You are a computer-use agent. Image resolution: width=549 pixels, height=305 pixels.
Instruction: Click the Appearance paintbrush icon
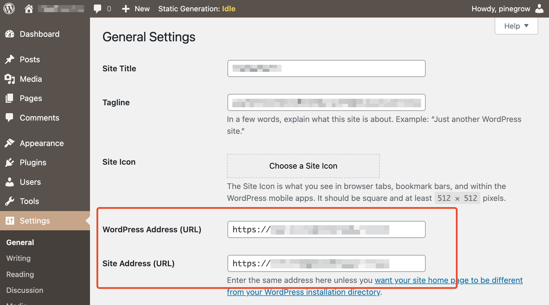10,143
